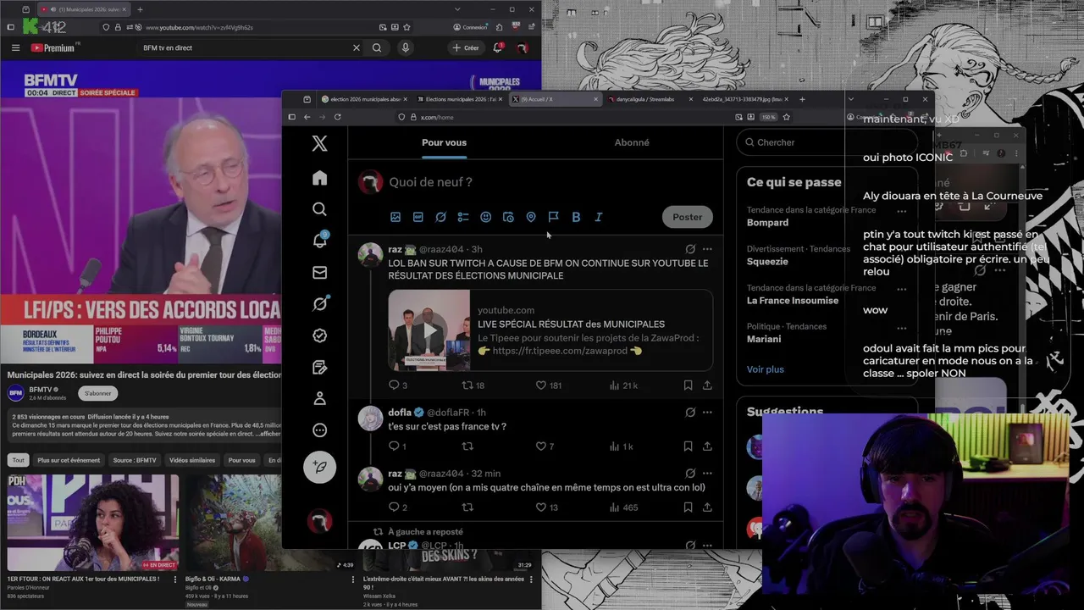Open X notifications bell in sidebar
This screenshot has height=610, width=1084.
(319, 241)
